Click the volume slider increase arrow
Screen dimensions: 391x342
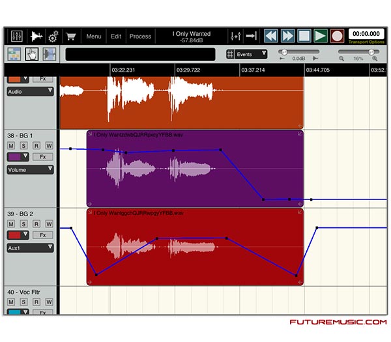[315, 59]
